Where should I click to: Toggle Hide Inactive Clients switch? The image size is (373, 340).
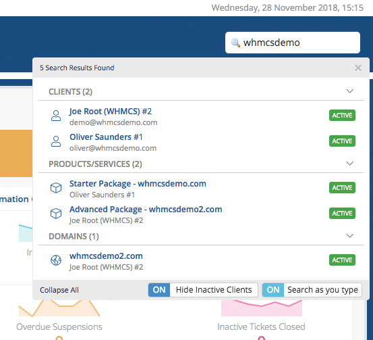(203, 290)
